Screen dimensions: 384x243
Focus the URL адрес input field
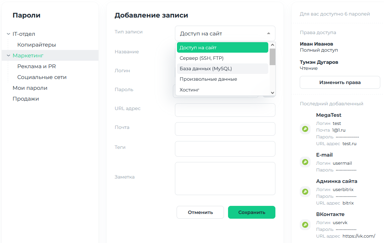click(225, 110)
